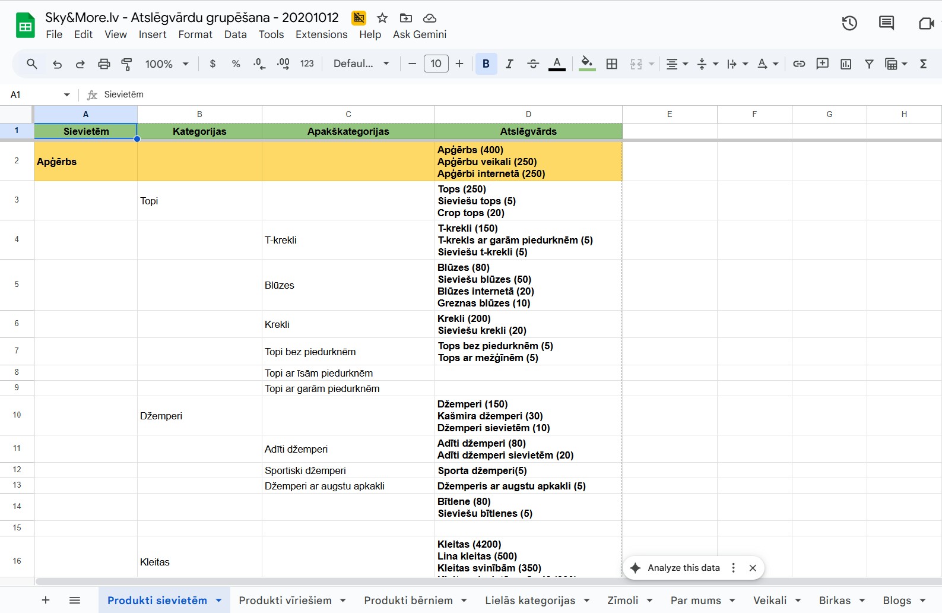Image resolution: width=942 pixels, height=613 pixels.
Task: Switch to Produkti vīriešiem sheet tab
Action: [x=285, y=601]
